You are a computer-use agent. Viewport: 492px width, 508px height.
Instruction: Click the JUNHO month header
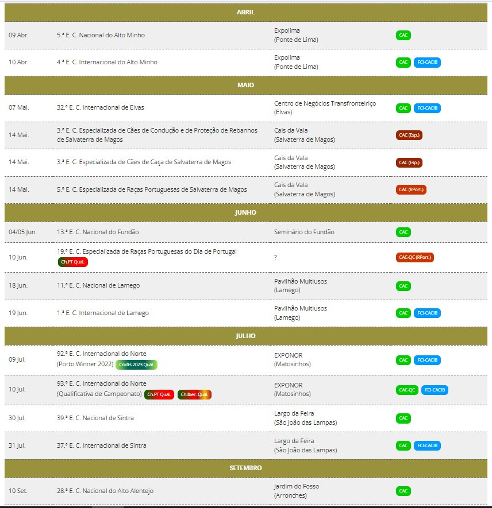click(x=245, y=212)
